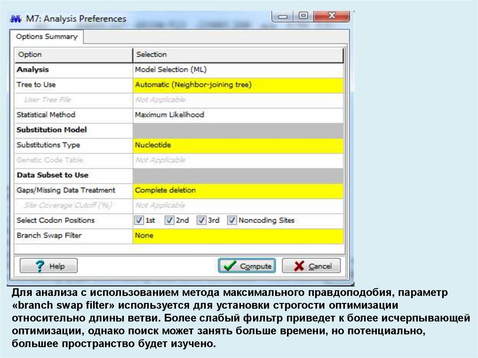
Task: Click the Gaps/Missing Data Treatment label
Action: click(x=66, y=190)
